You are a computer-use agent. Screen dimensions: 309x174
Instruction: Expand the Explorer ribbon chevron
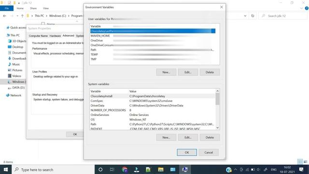(x=301, y=8)
